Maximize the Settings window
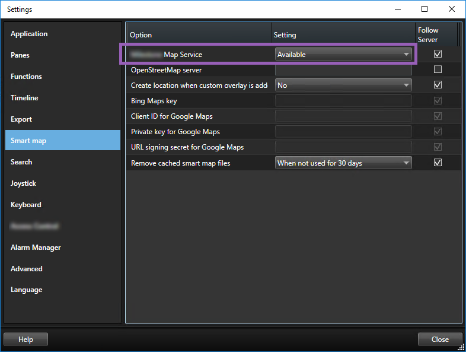The image size is (466, 352). 424,9
